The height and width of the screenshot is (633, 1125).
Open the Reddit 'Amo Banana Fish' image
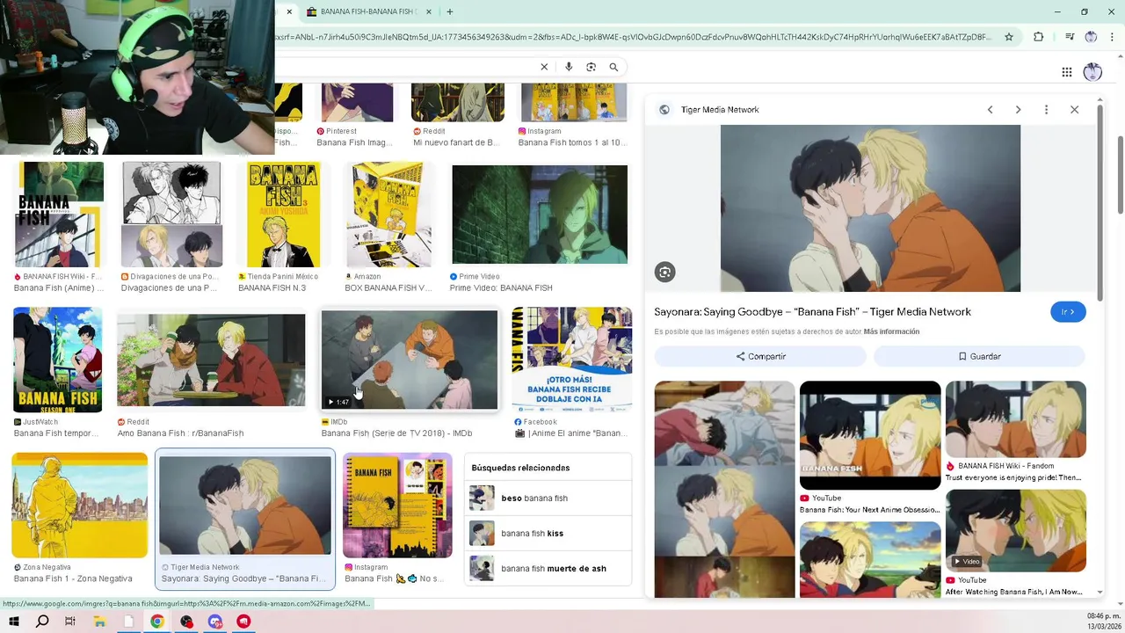tap(211, 360)
